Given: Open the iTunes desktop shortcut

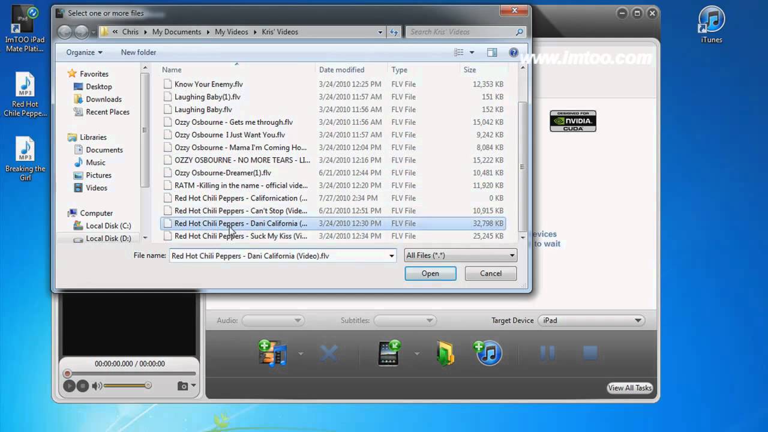Looking at the screenshot, I should [x=712, y=25].
